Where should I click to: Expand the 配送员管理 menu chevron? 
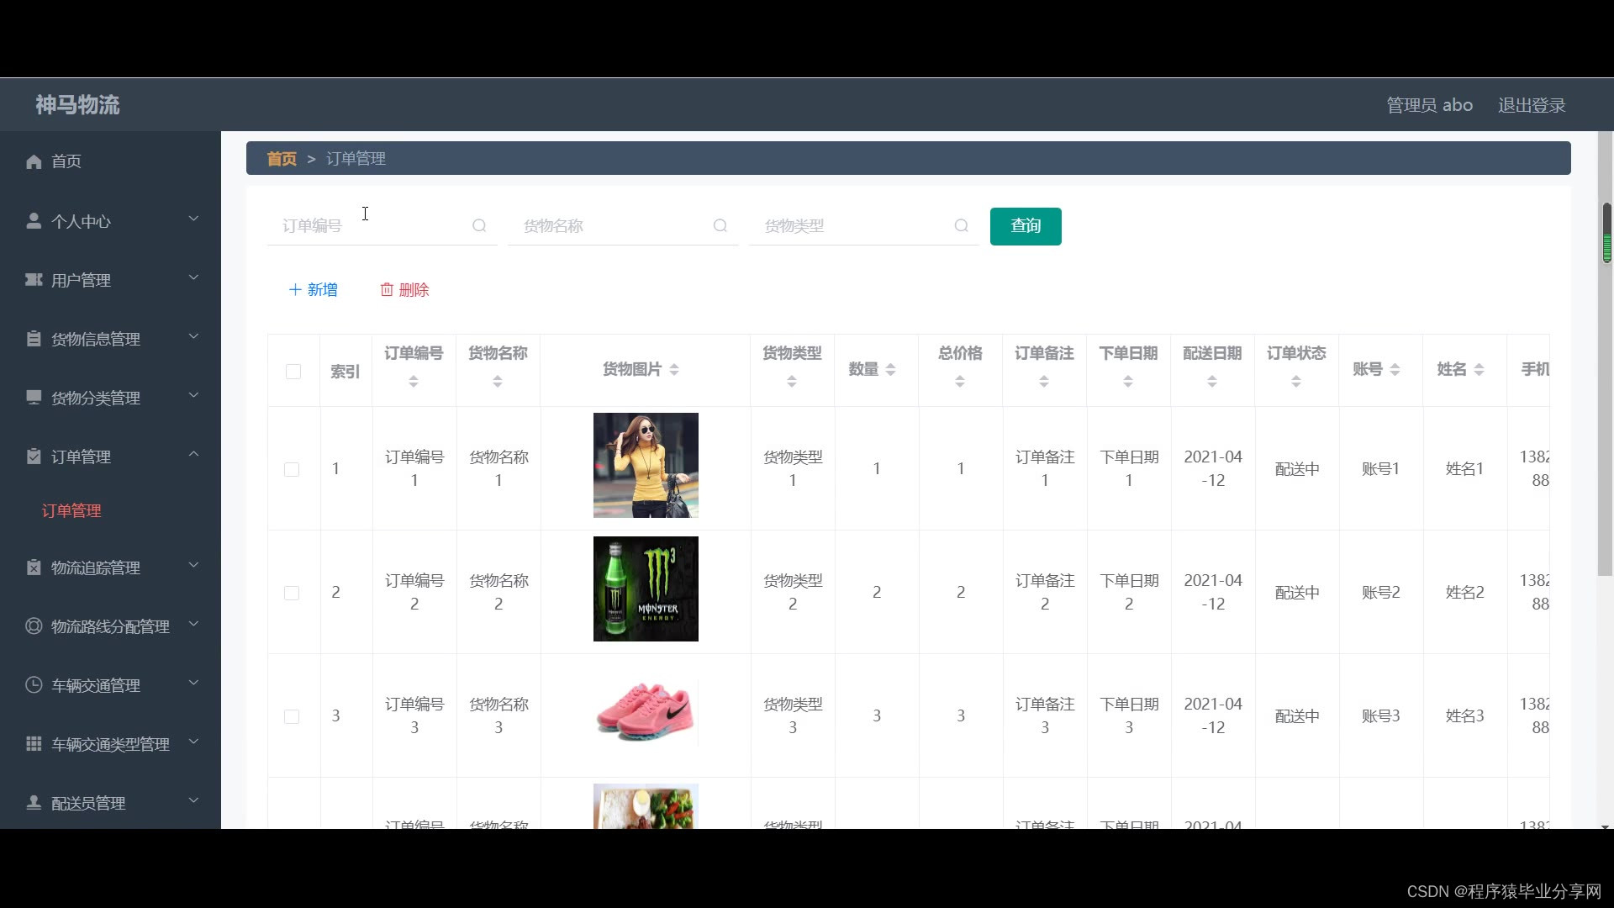click(x=193, y=801)
